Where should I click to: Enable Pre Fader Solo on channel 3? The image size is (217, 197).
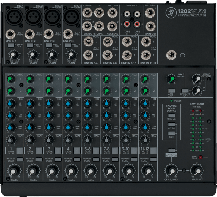coord(58,159)
